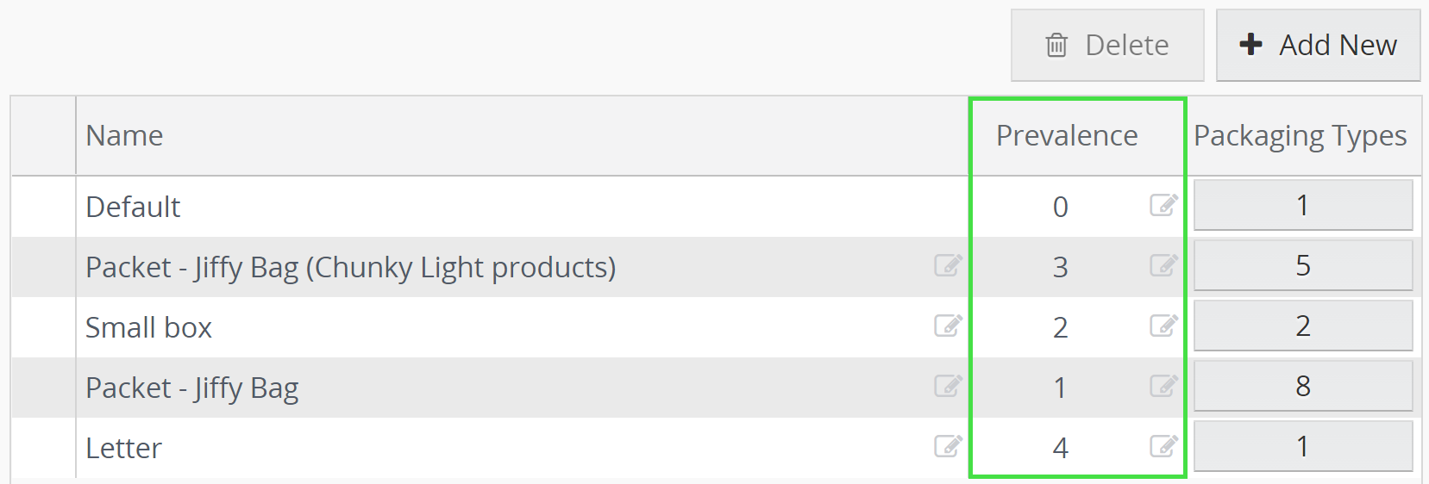Edit prevalence for Small box row
The height and width of the screenshot is (484, 1429).
tap(1163, 326)
